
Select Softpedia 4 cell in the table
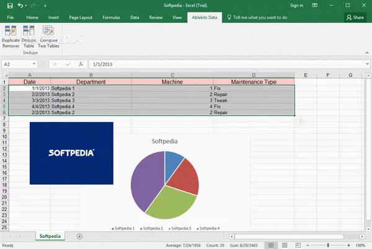(x=91, y=107)
